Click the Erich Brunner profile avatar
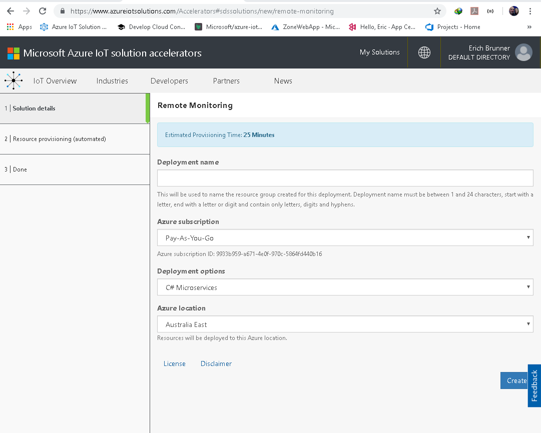 (523, 52)
